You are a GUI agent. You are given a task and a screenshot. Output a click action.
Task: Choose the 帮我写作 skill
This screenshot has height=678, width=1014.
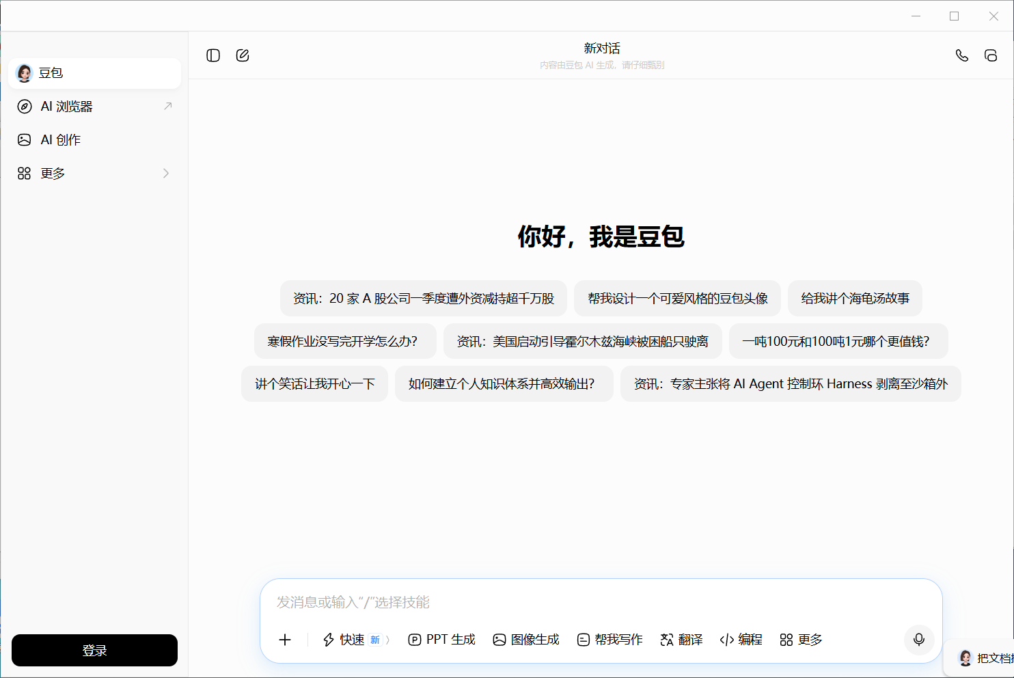[x=610, y=640]
